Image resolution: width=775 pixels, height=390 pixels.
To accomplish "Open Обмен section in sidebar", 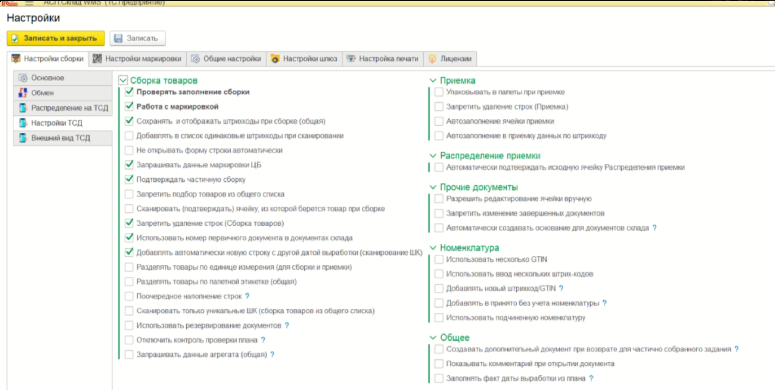I will click(63, 93).
